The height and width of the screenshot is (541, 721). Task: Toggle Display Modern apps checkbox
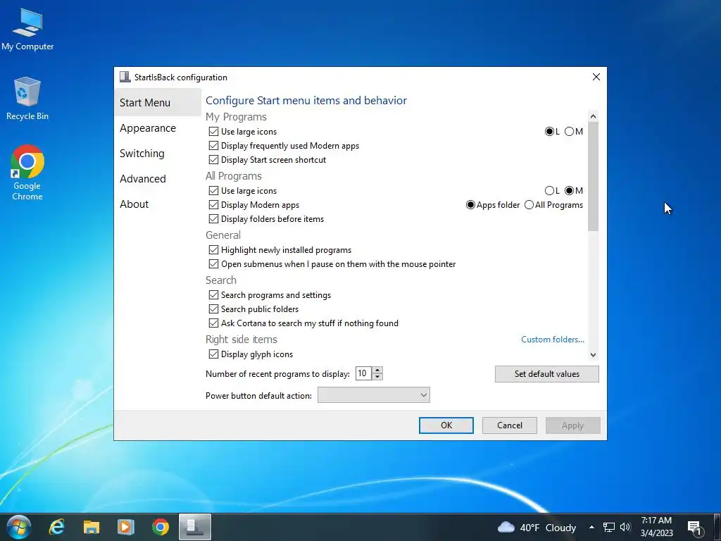pos(213,205)
